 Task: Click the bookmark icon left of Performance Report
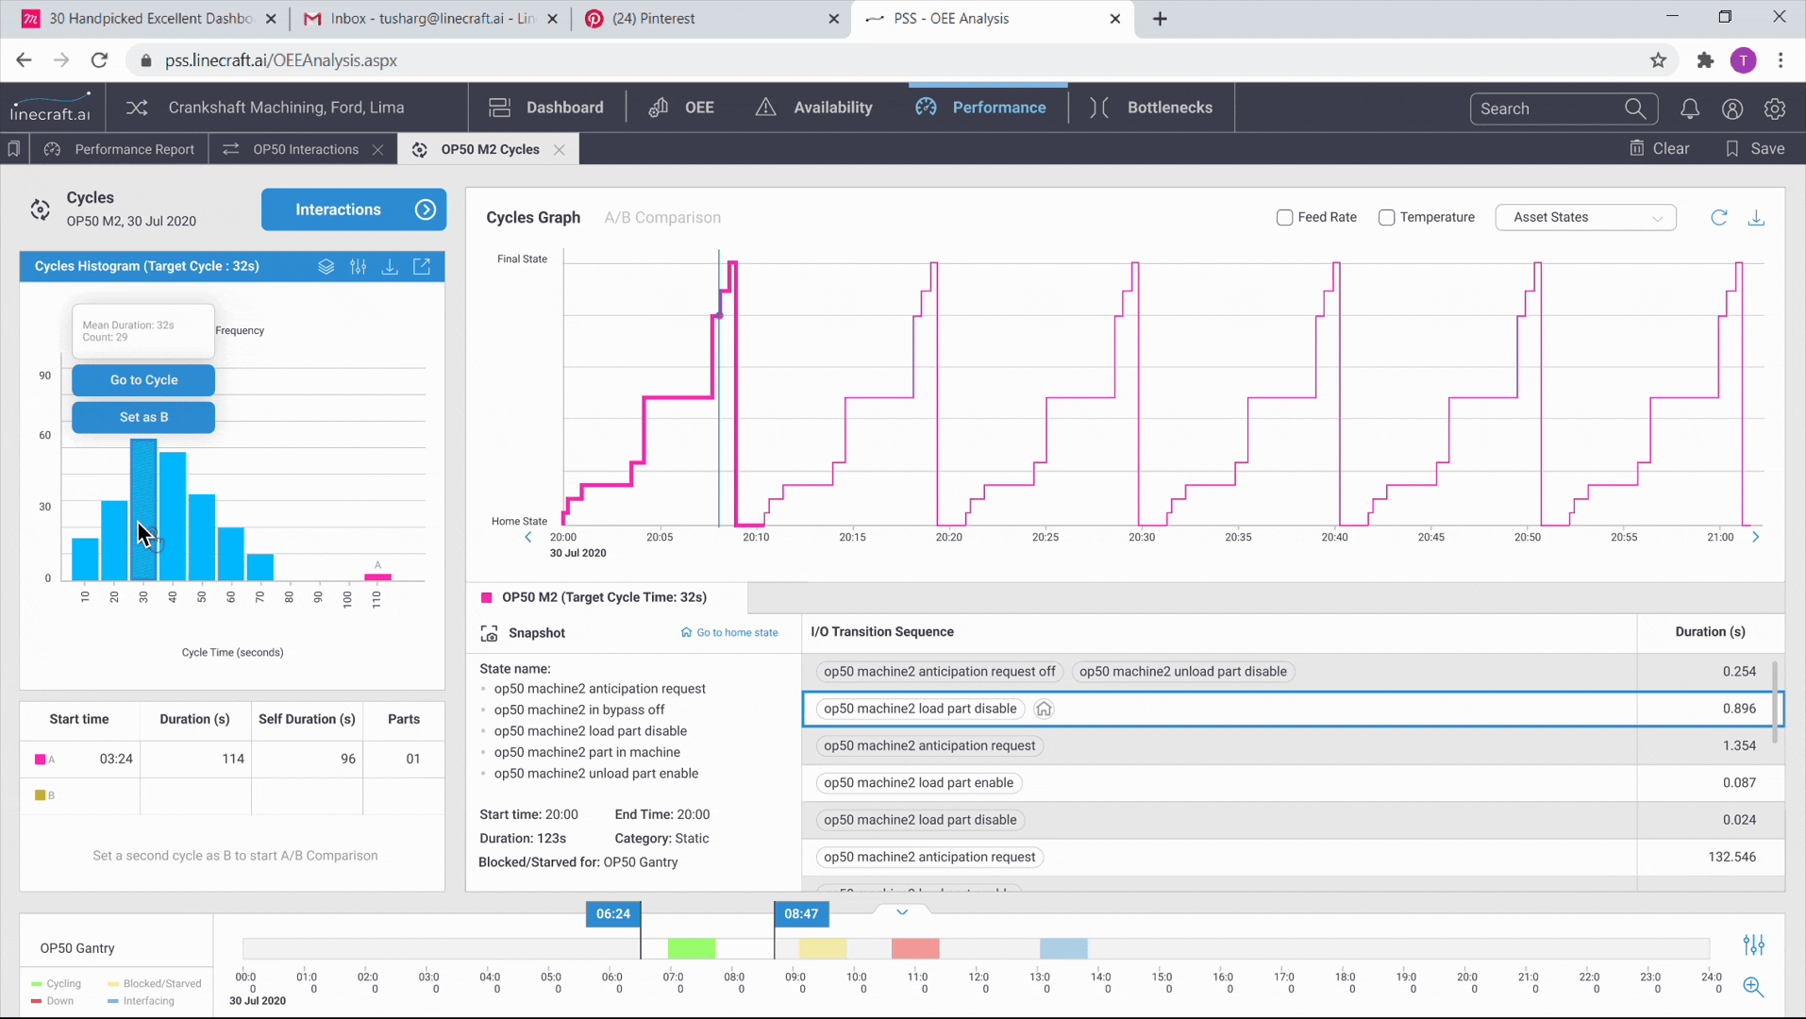[x=14, y=149]
